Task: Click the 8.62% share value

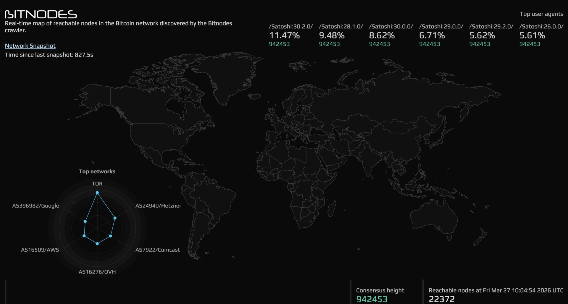Action: pyautogui.click(x=382, y=35)
